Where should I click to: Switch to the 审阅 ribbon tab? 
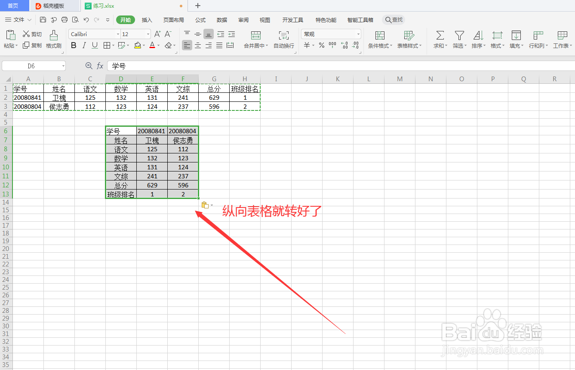pos(243,20)
